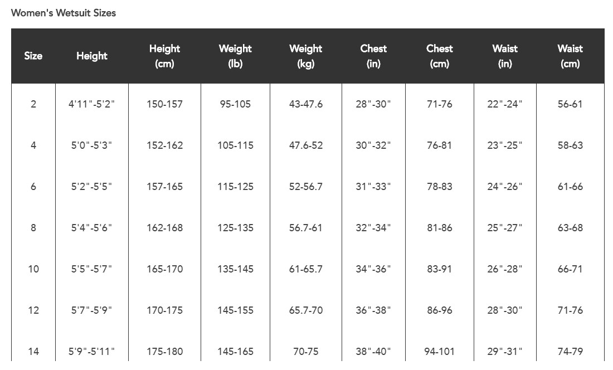This screenshot has height=370, width=613.
Task: Click the 36"-38" chest cell
Action: pos(373,310)
